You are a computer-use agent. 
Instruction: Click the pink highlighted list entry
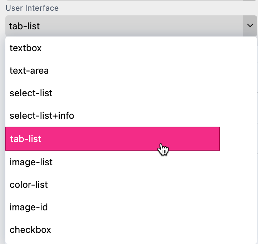(x=113, y=138)
